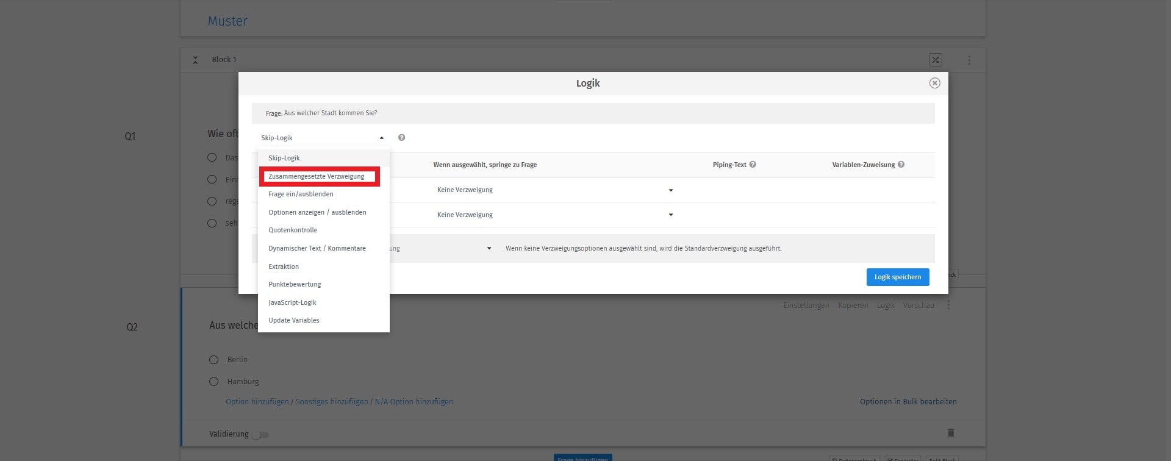Choose Optionen anzeigen / ausblenden option
The width and height of the screenshot is (1171, 461).
point(323,212)
